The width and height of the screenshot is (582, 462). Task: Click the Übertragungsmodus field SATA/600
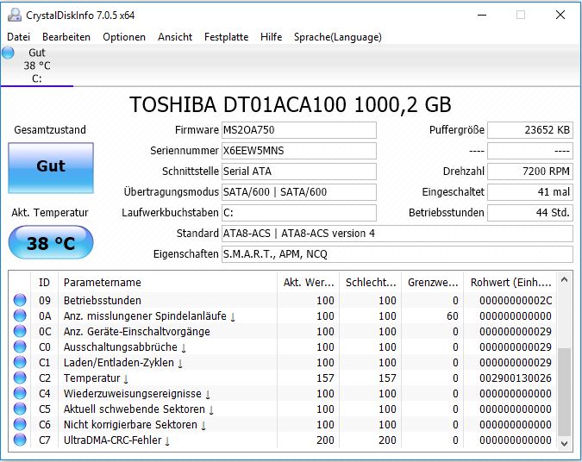pyautogui.click(x=299, y=192)
